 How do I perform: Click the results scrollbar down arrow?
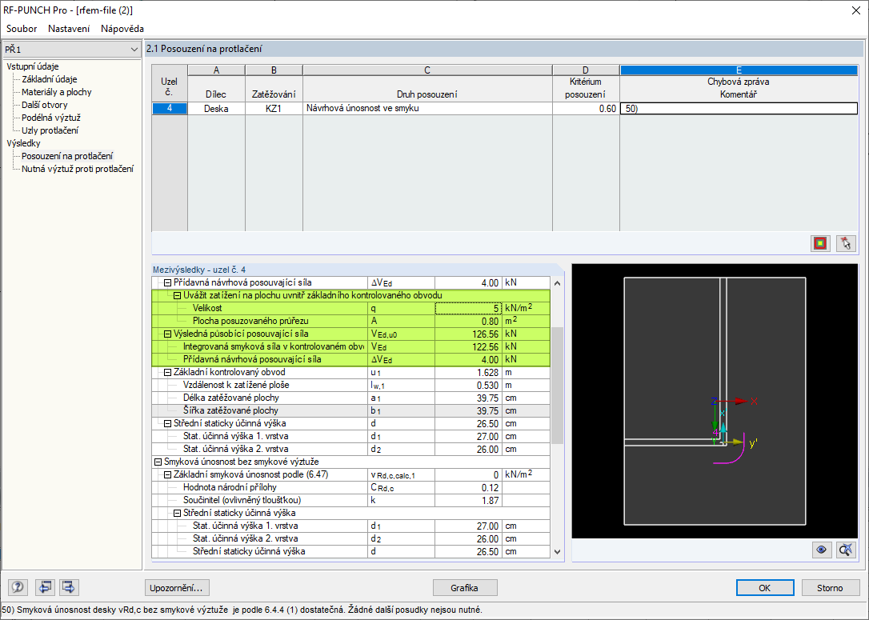[557, 551]
